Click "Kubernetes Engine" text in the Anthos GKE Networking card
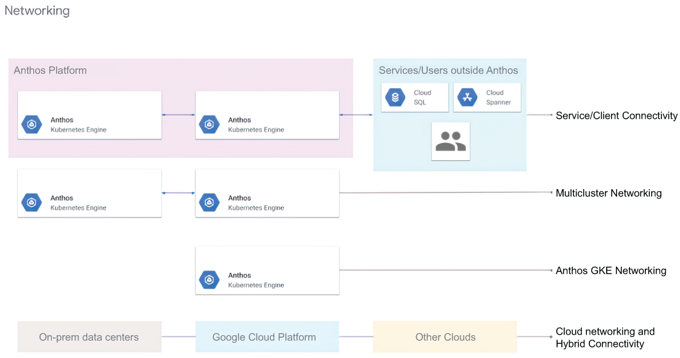The image size is (680, 358). (x=256, y=285)
